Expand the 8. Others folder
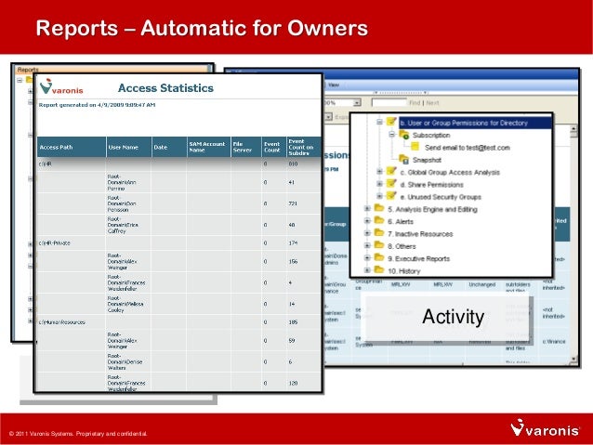 tap(367, 246)
